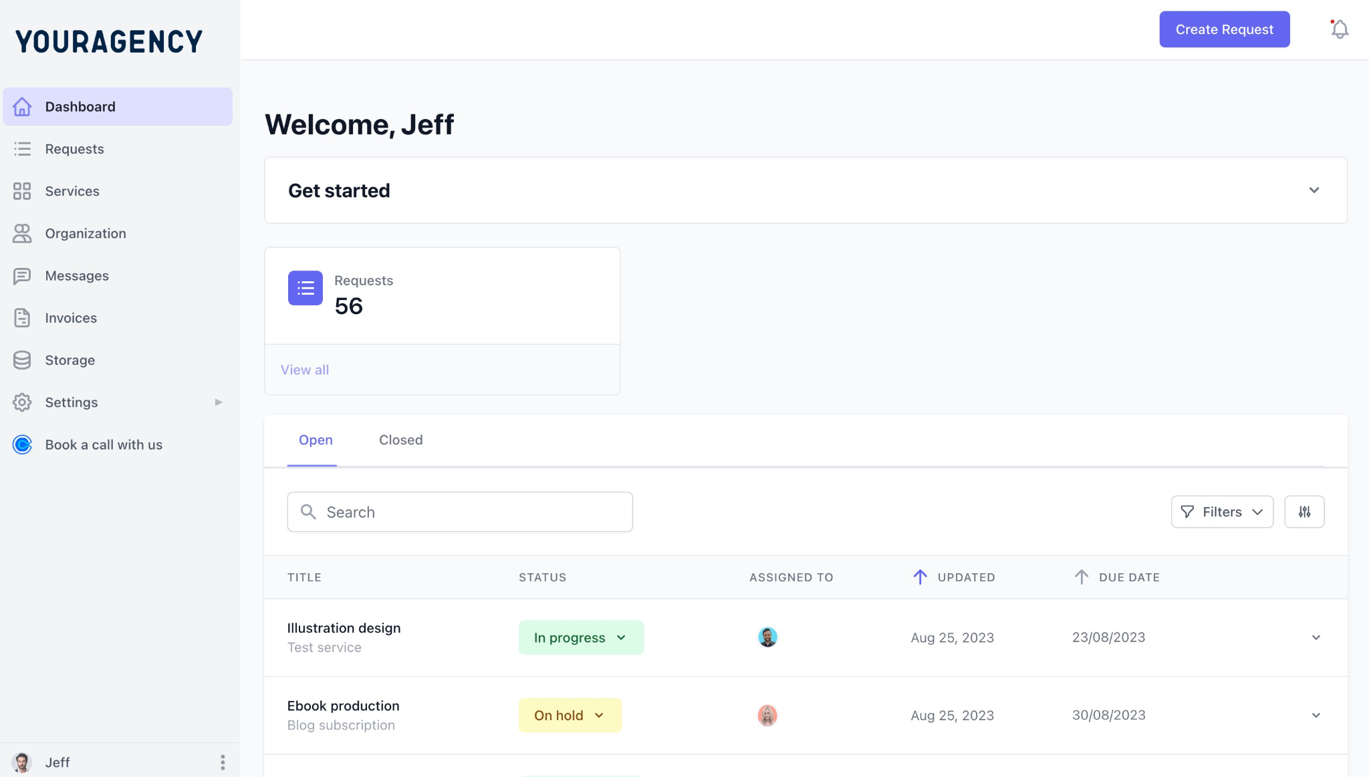Go to Requests in sidebar

[74, 149]
